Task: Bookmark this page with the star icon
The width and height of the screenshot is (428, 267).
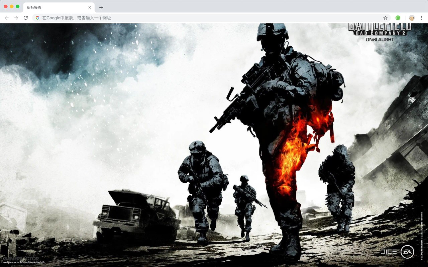Action: click(x=385, y=18)
